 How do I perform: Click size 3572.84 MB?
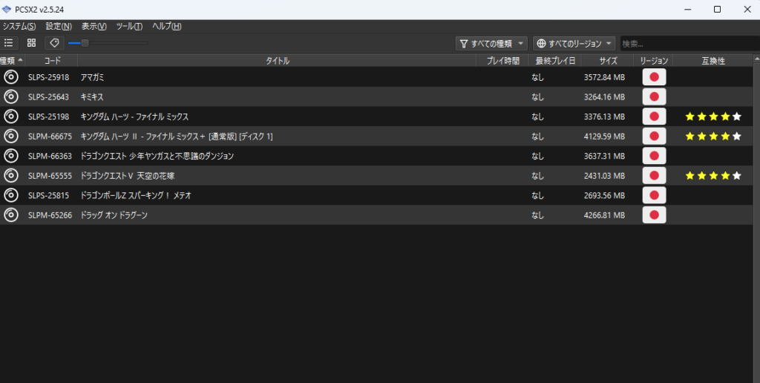point(604,78)
